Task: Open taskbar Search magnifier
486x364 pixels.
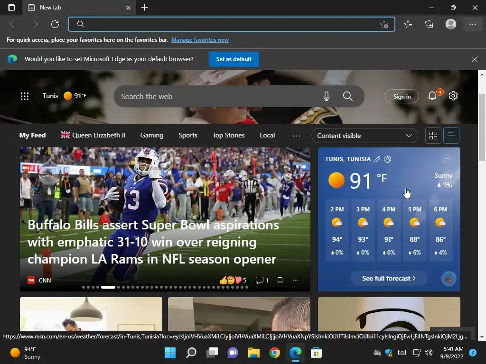Action: [191, 353]
